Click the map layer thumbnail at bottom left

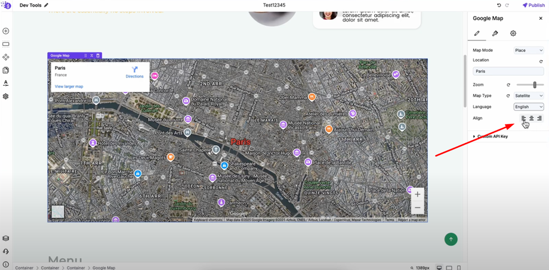58,212
